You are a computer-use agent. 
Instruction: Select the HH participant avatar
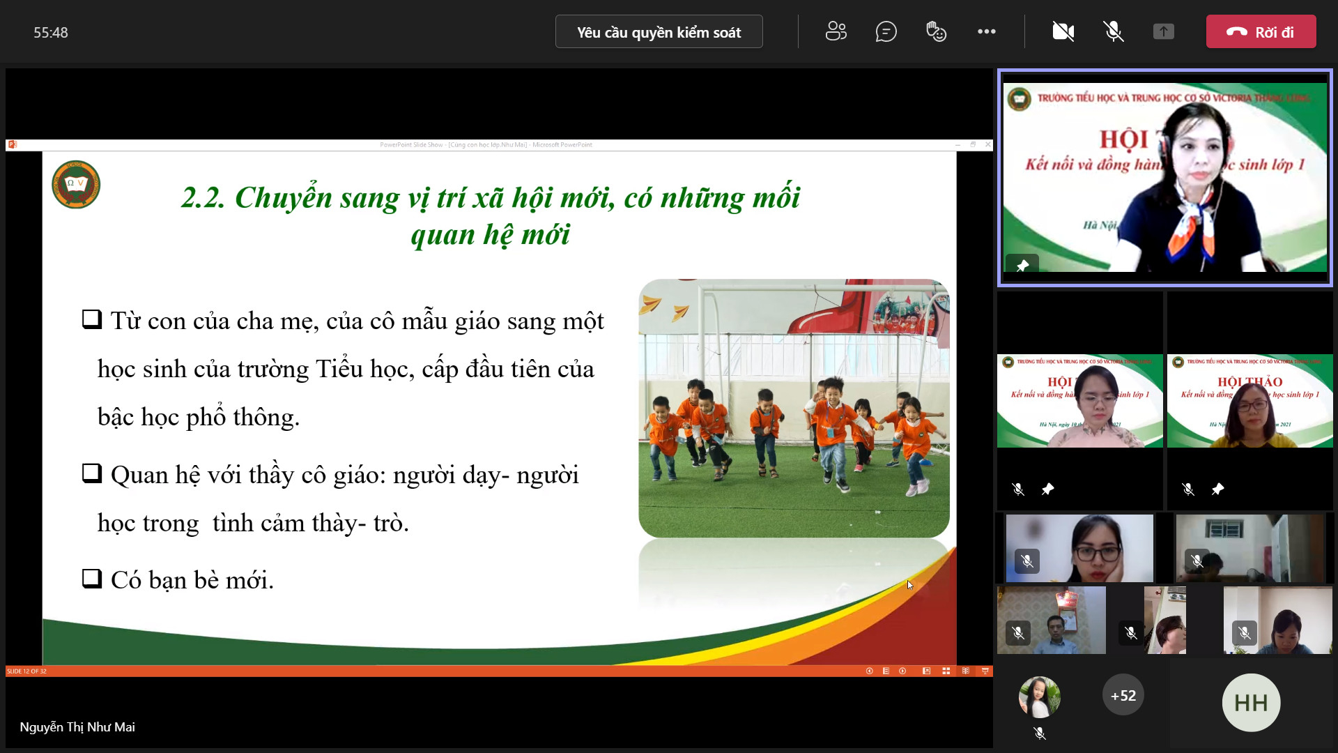(1250, 702)
